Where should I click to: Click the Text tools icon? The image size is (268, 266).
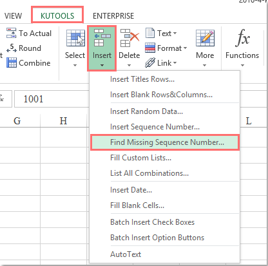point(150,33)
